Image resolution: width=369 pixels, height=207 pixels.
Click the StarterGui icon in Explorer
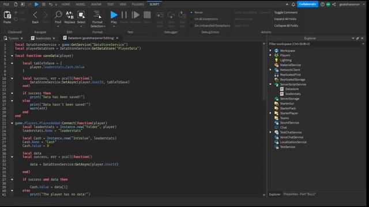click(x=277, y=103)
